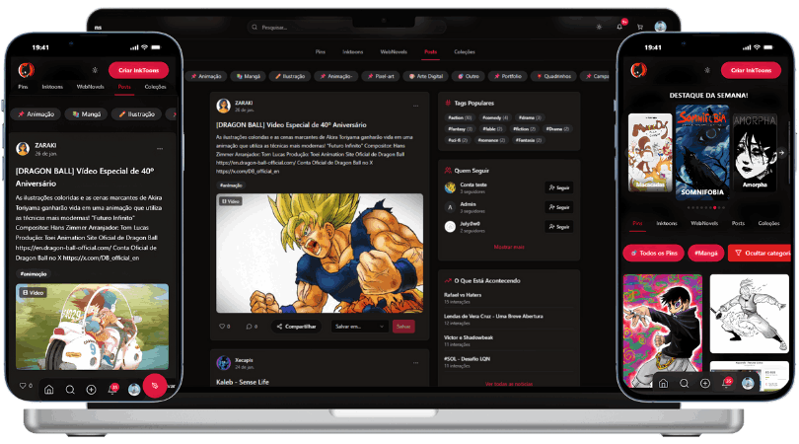Image resolution: width=799 pixels, height=444 pixels.
Task: Open three-dot menu on ZARAKI laptop post
Action: 416,106
